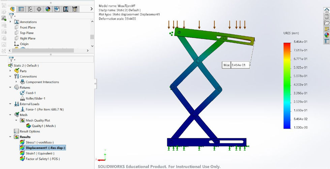Click the Max 8.464e-01 annotation callout
Screen dimensions: 330x169
coord(236,65)
